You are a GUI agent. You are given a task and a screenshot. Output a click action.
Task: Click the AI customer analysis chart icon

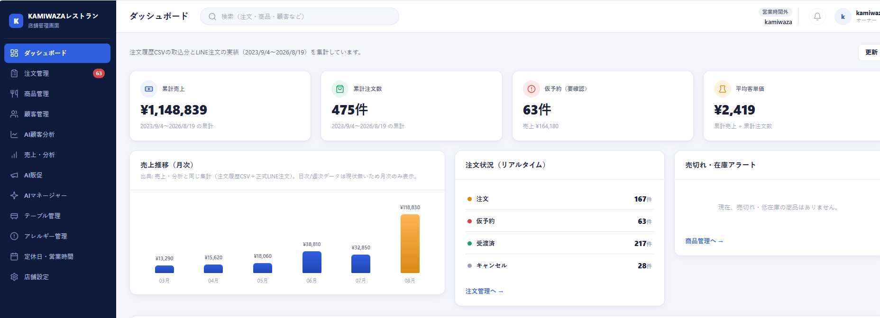click(14, 134)
